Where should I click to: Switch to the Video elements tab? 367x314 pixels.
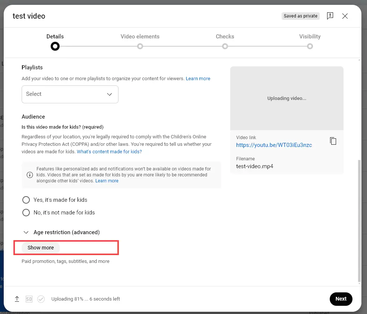point(140,36)
